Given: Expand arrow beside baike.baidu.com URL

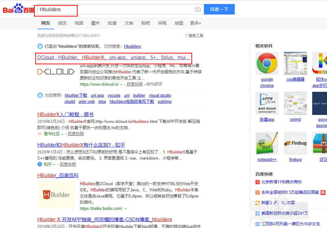Looking at the screenshot, I should pyautogui.click(x=126, y=209).
